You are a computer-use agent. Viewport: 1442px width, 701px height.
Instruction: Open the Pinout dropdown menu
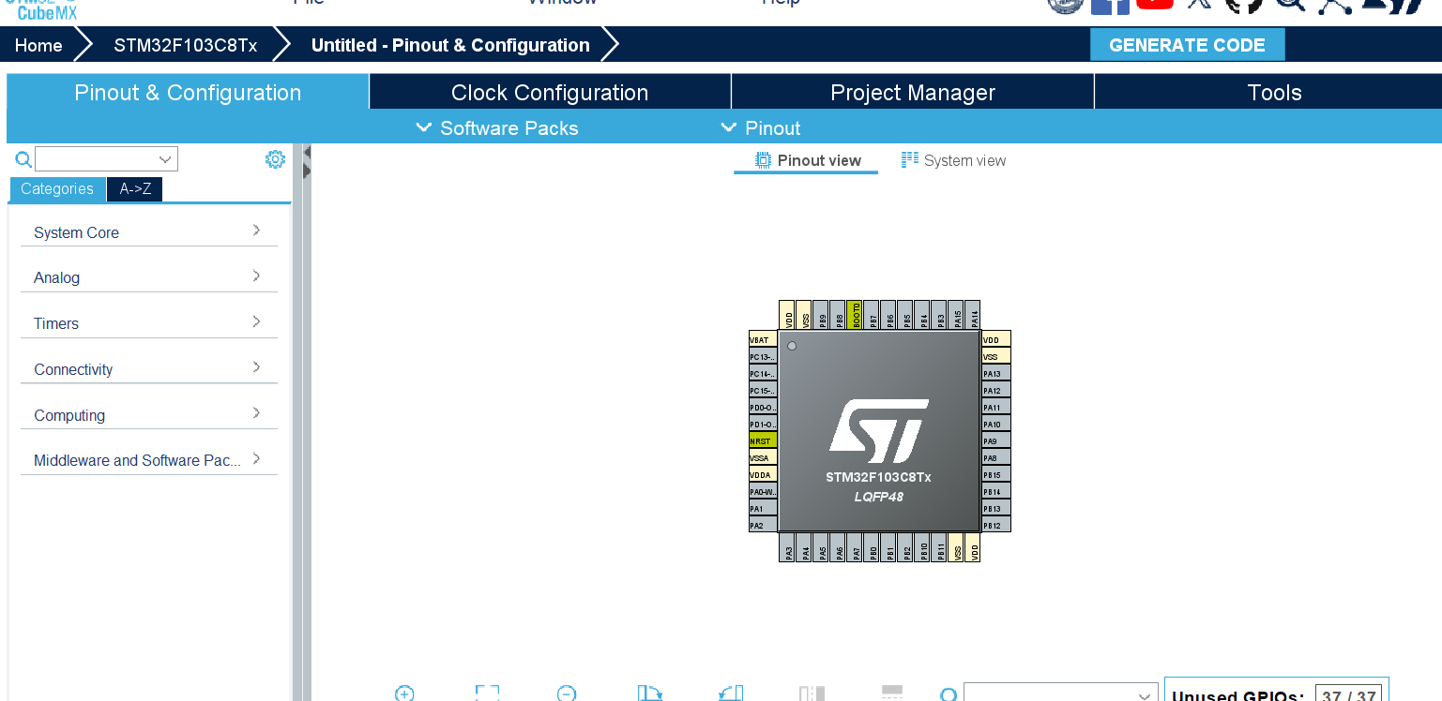pos(761,127)
